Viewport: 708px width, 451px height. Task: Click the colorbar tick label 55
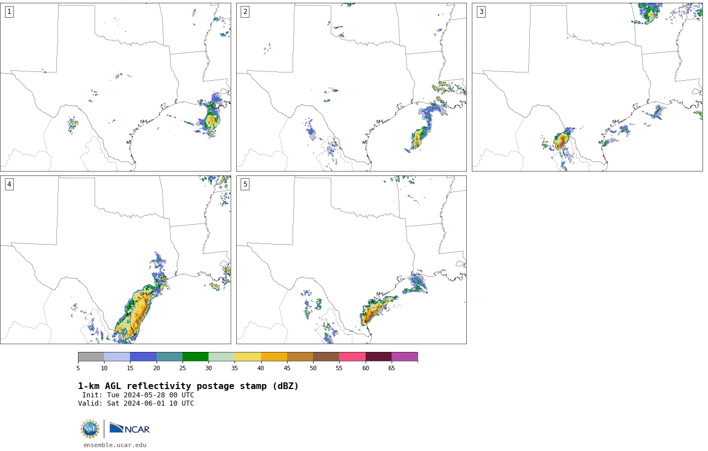point(339,368)
